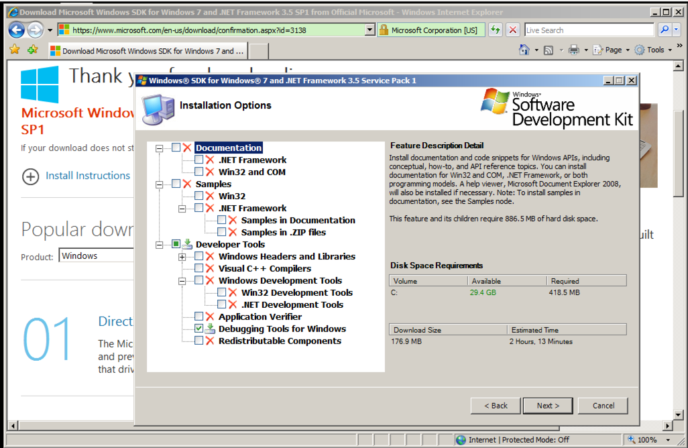
Task: Collapse the .NET Framework samples node
Action: pos(182,209)
